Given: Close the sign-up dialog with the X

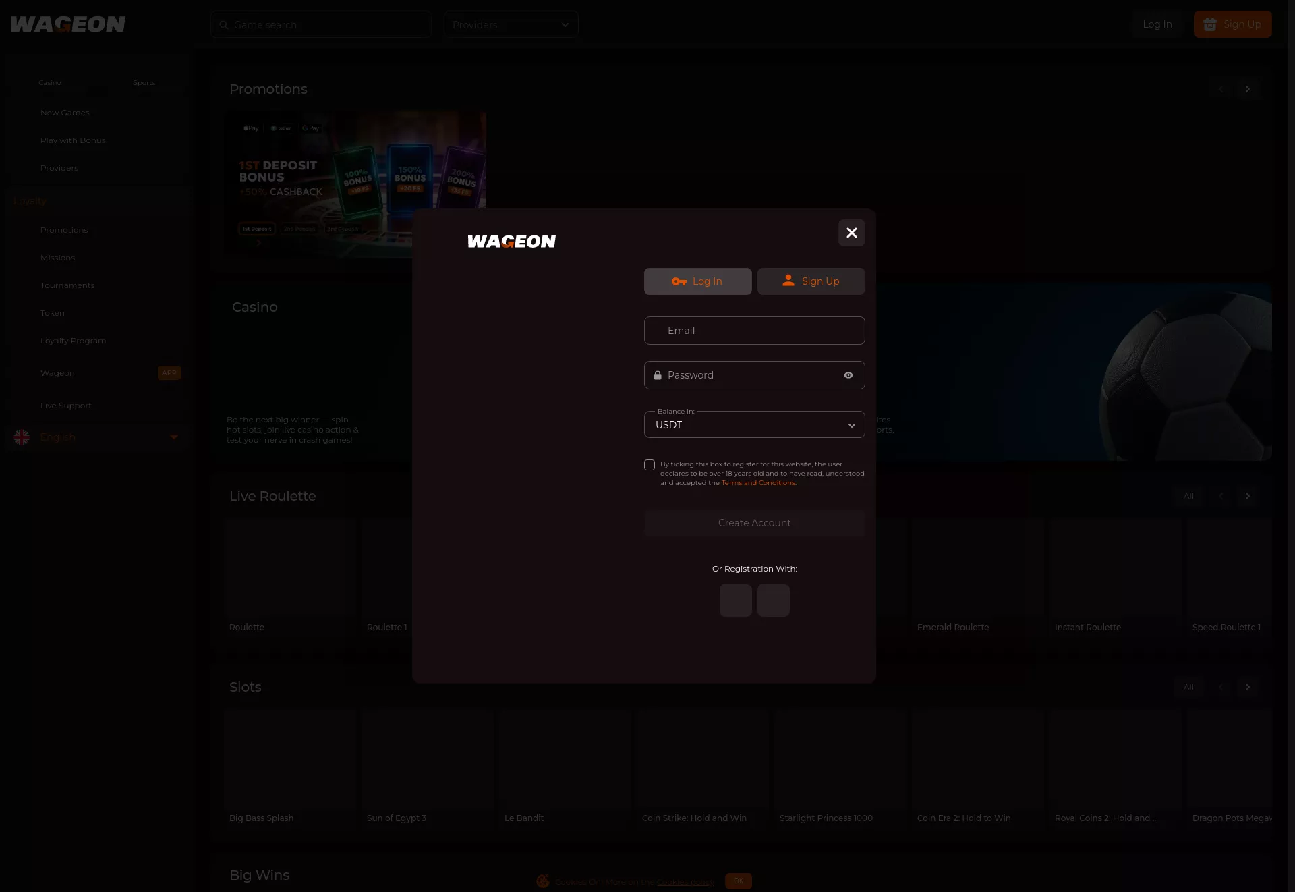Looking at the screenshot, I should (851, 233).
